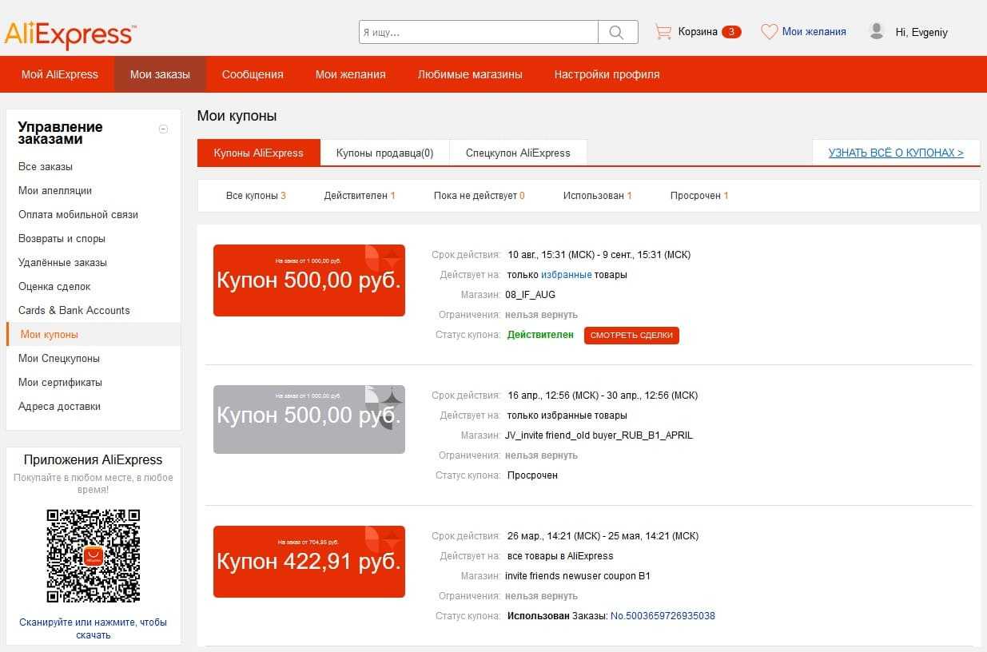Click the Просрочен coupon status text

tap(532, 475)
